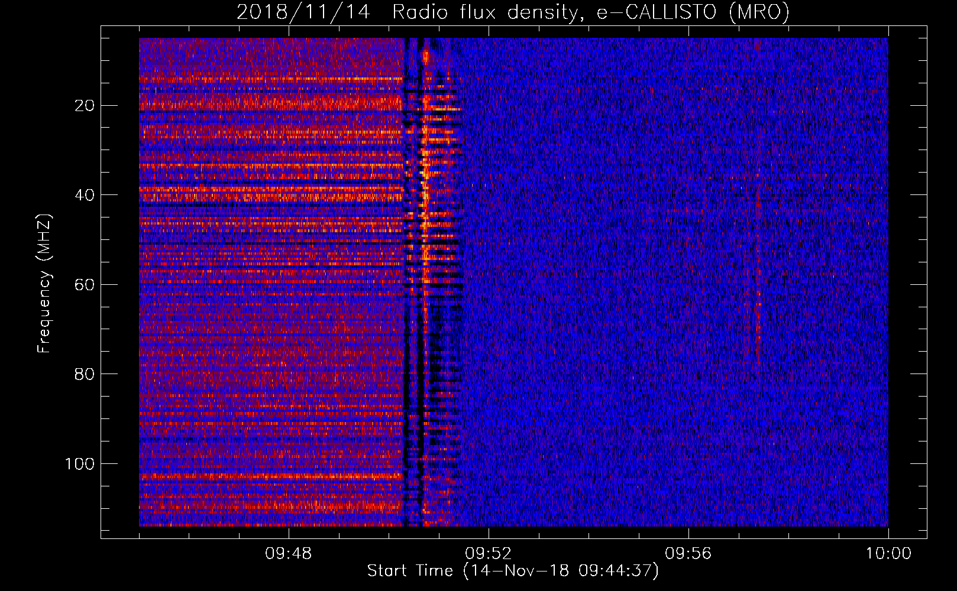
Task: Click the 09:56 time tick label
Action: (x=688, y=554)
